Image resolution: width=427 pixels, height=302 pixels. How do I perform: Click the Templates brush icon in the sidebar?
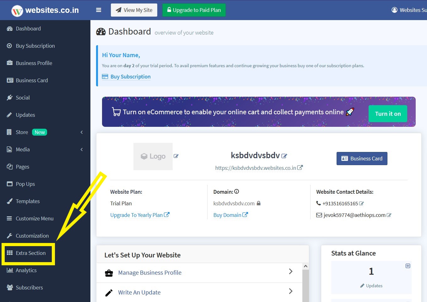(10, 201)
